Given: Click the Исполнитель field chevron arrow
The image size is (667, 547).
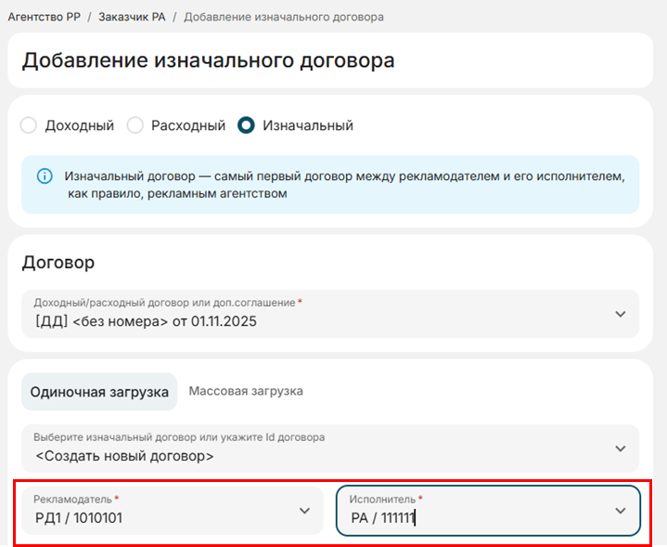Looking at the screenshot, I should 620,511.
